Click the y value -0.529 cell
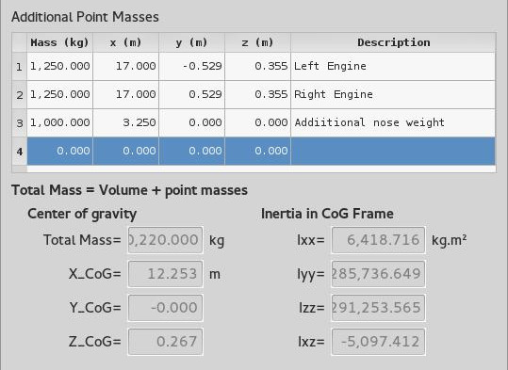Image resolution: width=508 pixels, height=370 pixels. point(192,66)
